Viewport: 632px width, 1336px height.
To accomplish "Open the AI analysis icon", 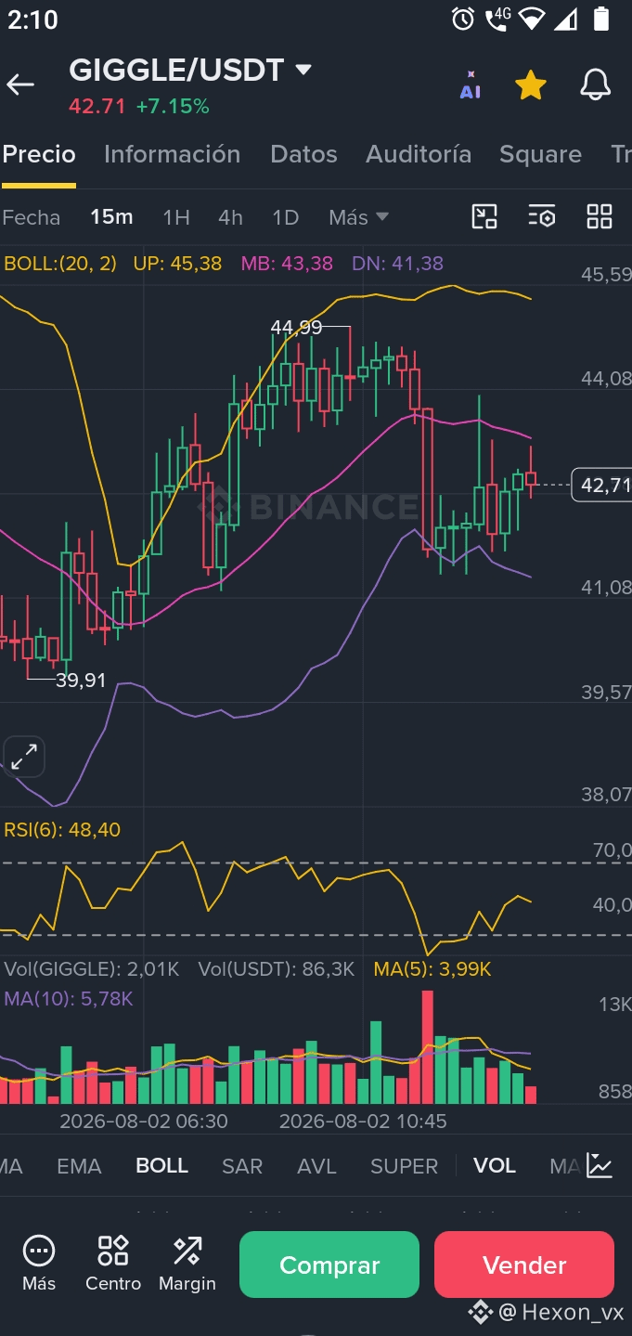I will pyautogui.click(x=471, y=85).
